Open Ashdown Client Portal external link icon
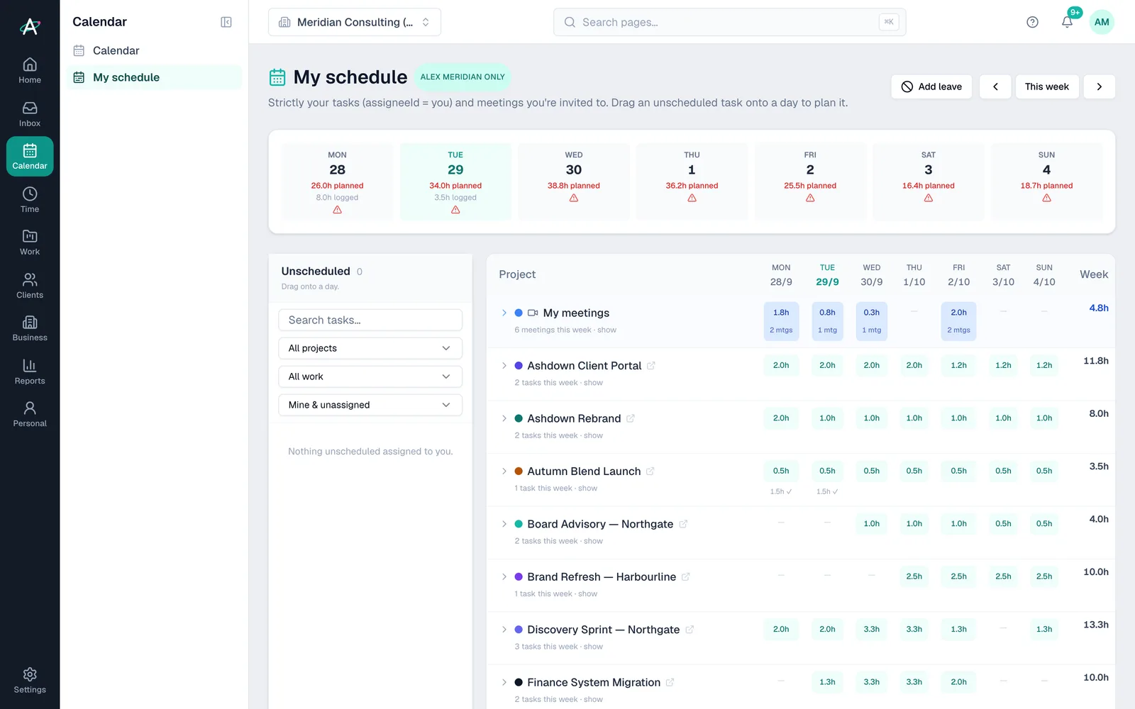The width and height of the screenshot is (1135, 709). [651, 366]
